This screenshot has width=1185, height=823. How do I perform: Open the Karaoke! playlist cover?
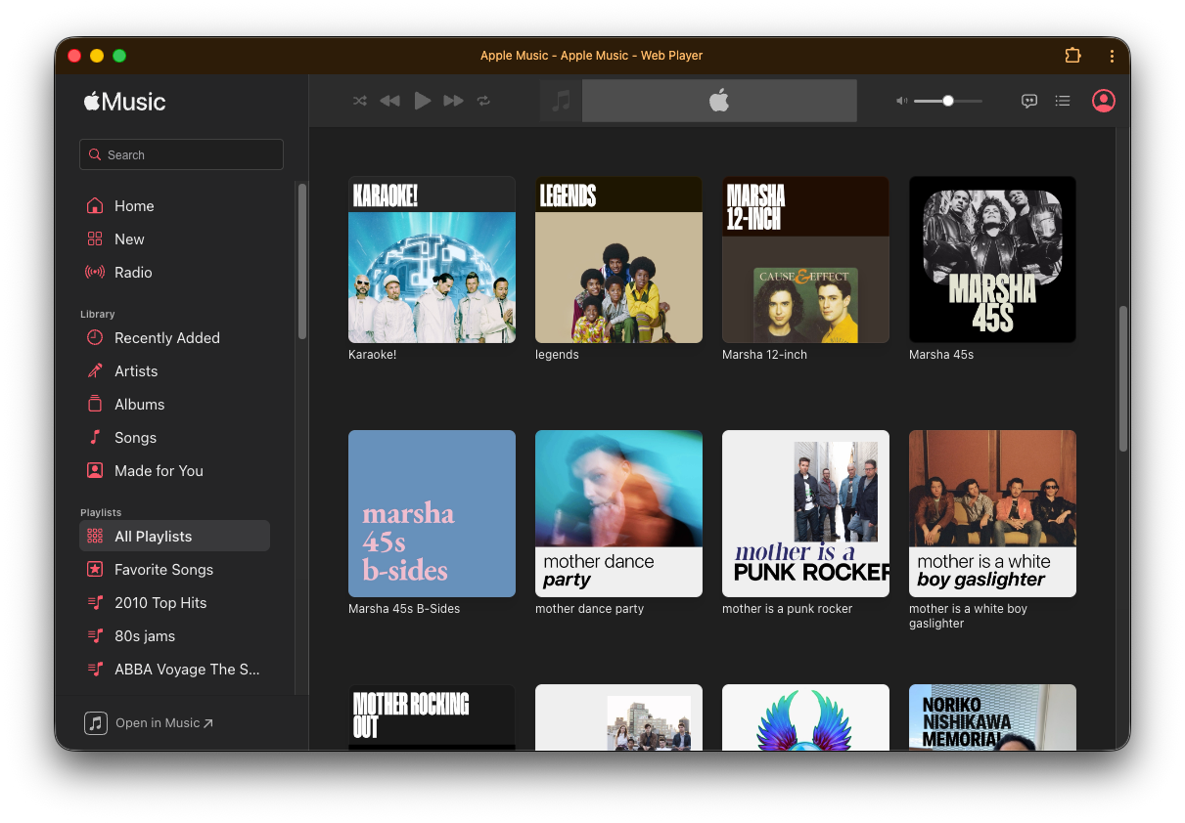pyautogui.click(x=432, y=259)
